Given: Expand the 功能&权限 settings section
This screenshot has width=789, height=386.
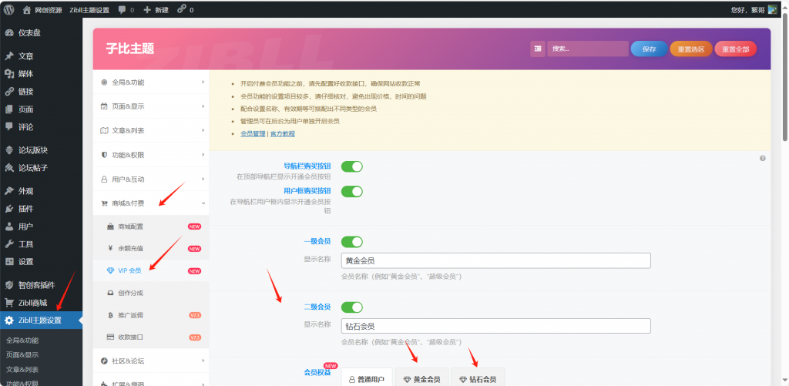Looking at the screenshot, I should (151, 155).
